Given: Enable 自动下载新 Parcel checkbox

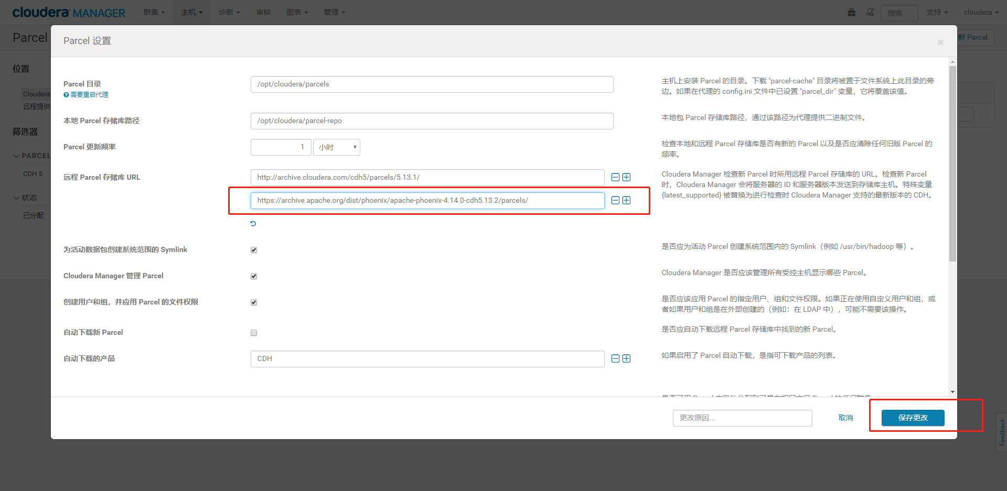Looking at the screenshot, I should pos(254,333).
